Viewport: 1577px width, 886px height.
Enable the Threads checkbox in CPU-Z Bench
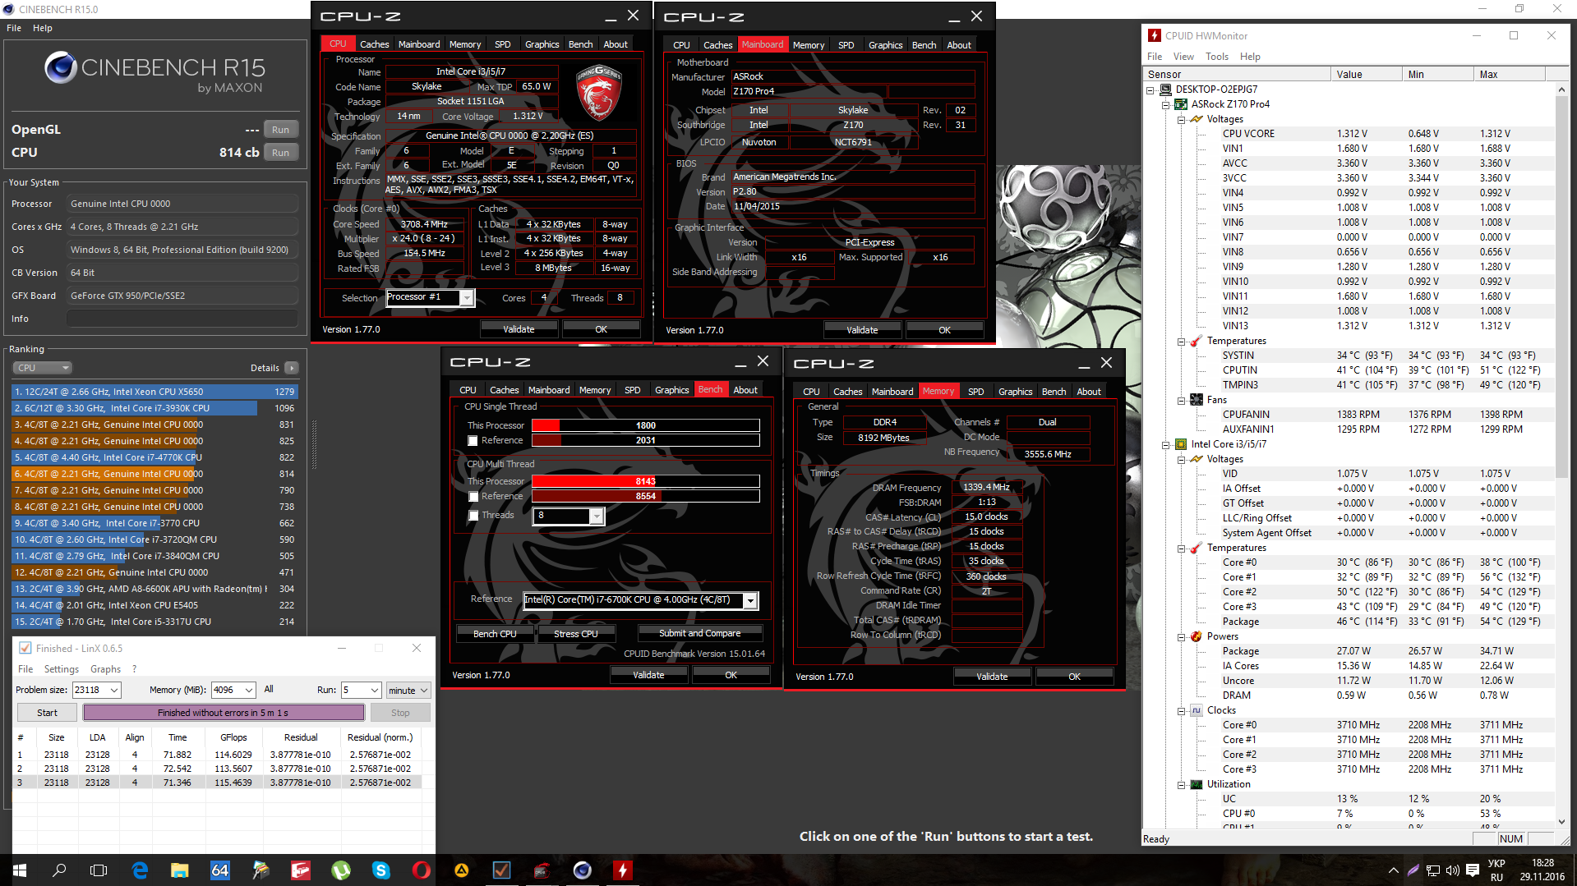click(473, 516)
